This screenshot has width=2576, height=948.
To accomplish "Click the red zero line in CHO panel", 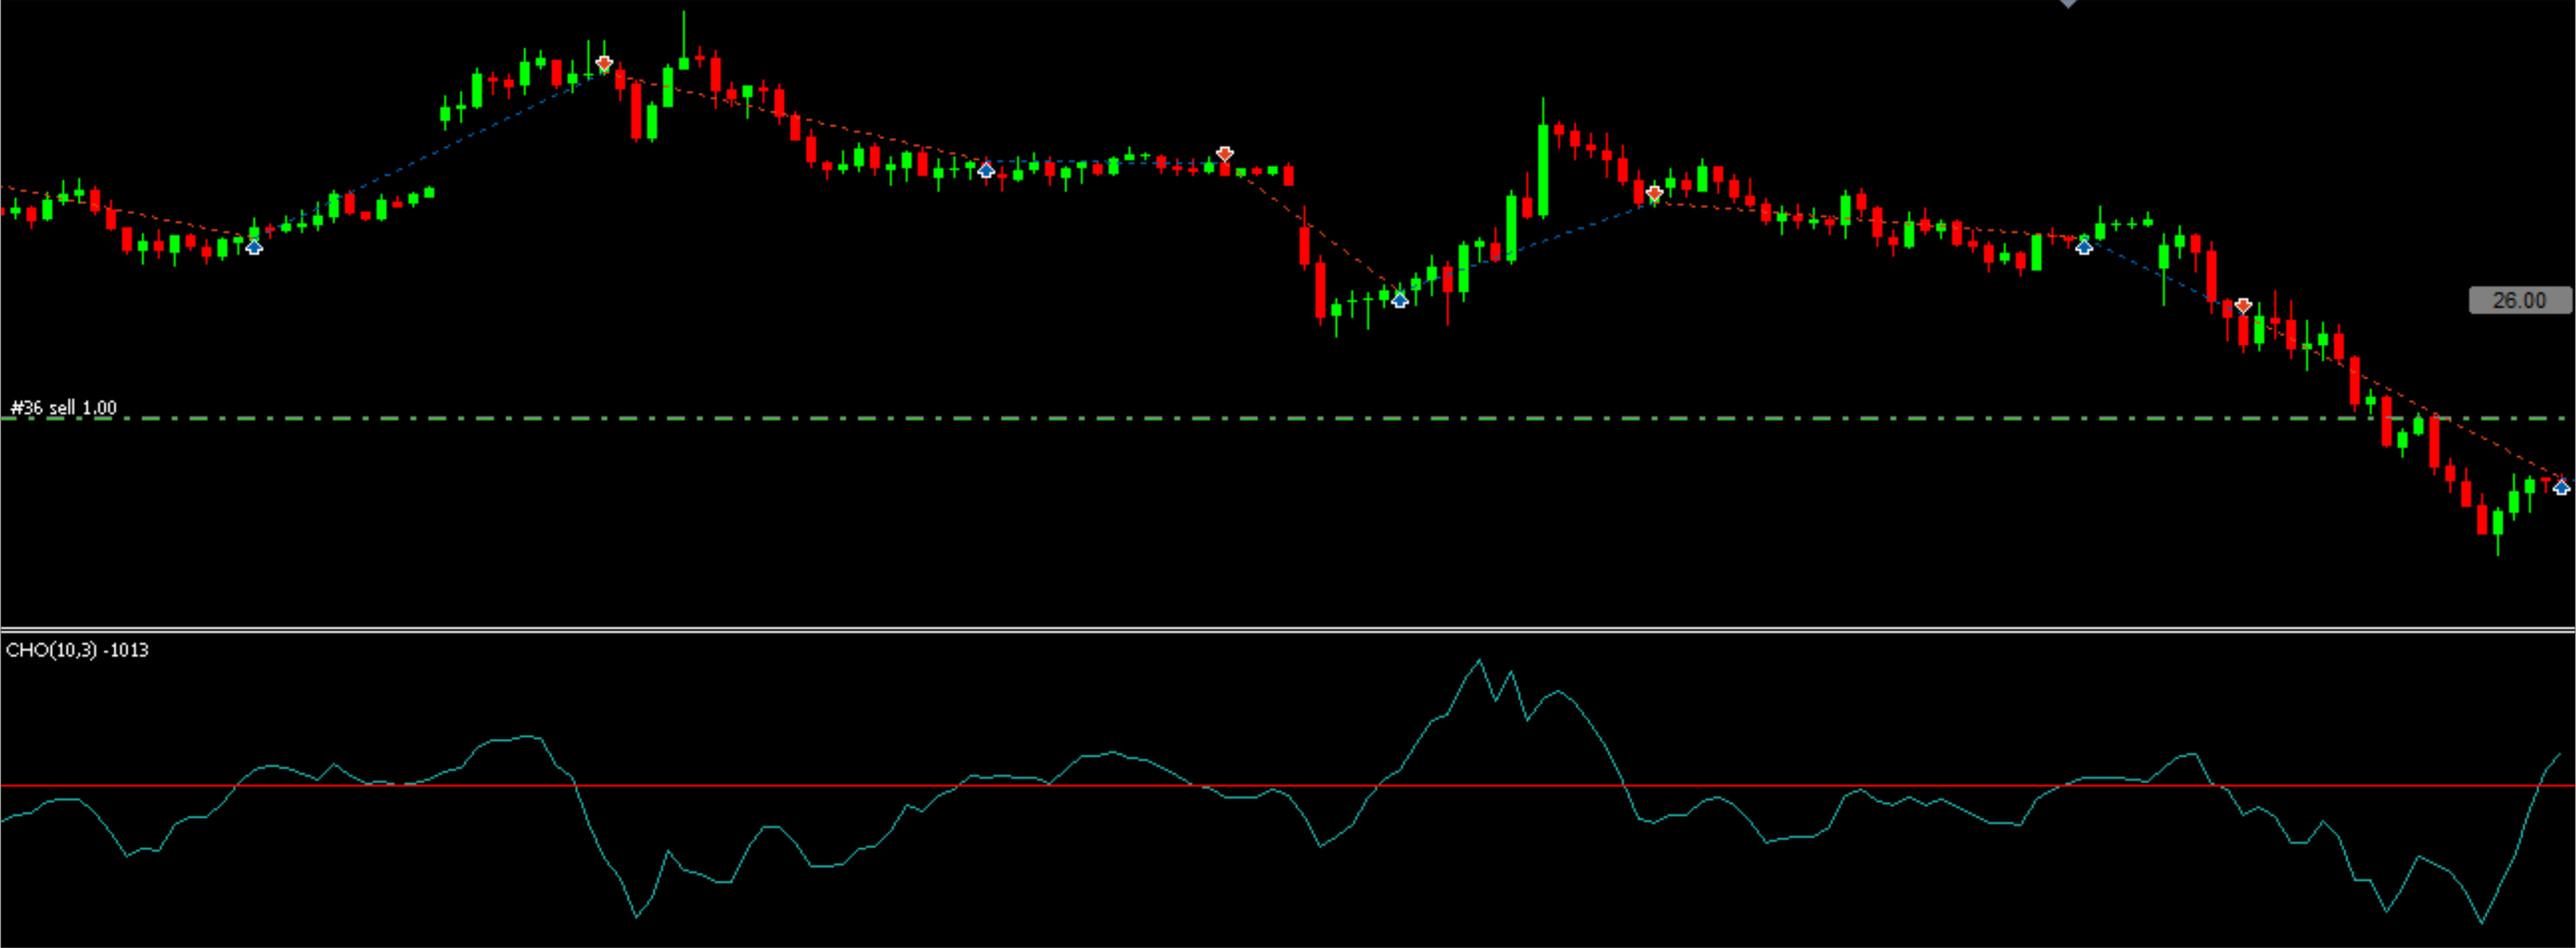I will (x=1288, y=786).
